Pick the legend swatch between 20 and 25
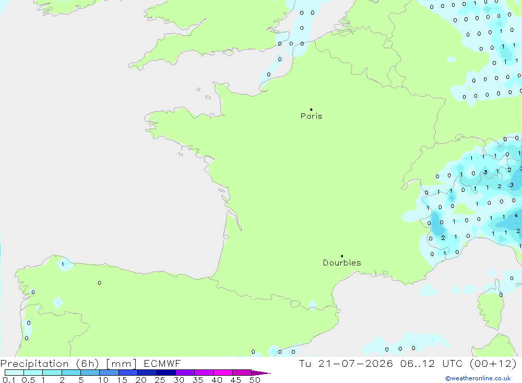The width and height of the screenshot is (522, 383). click(x=147, y=373)
